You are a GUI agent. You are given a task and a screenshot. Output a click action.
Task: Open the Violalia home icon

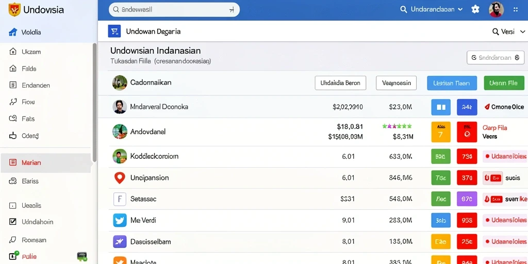(x=13, y=32)
